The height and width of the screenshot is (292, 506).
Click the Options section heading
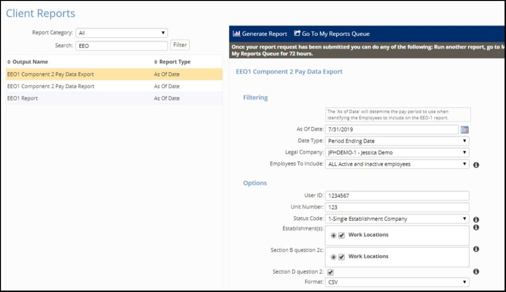tap(254, 182)
